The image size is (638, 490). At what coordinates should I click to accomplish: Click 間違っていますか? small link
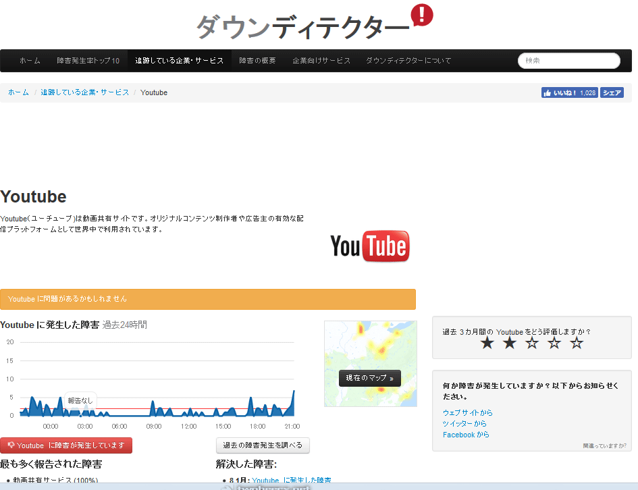(604, 445)
